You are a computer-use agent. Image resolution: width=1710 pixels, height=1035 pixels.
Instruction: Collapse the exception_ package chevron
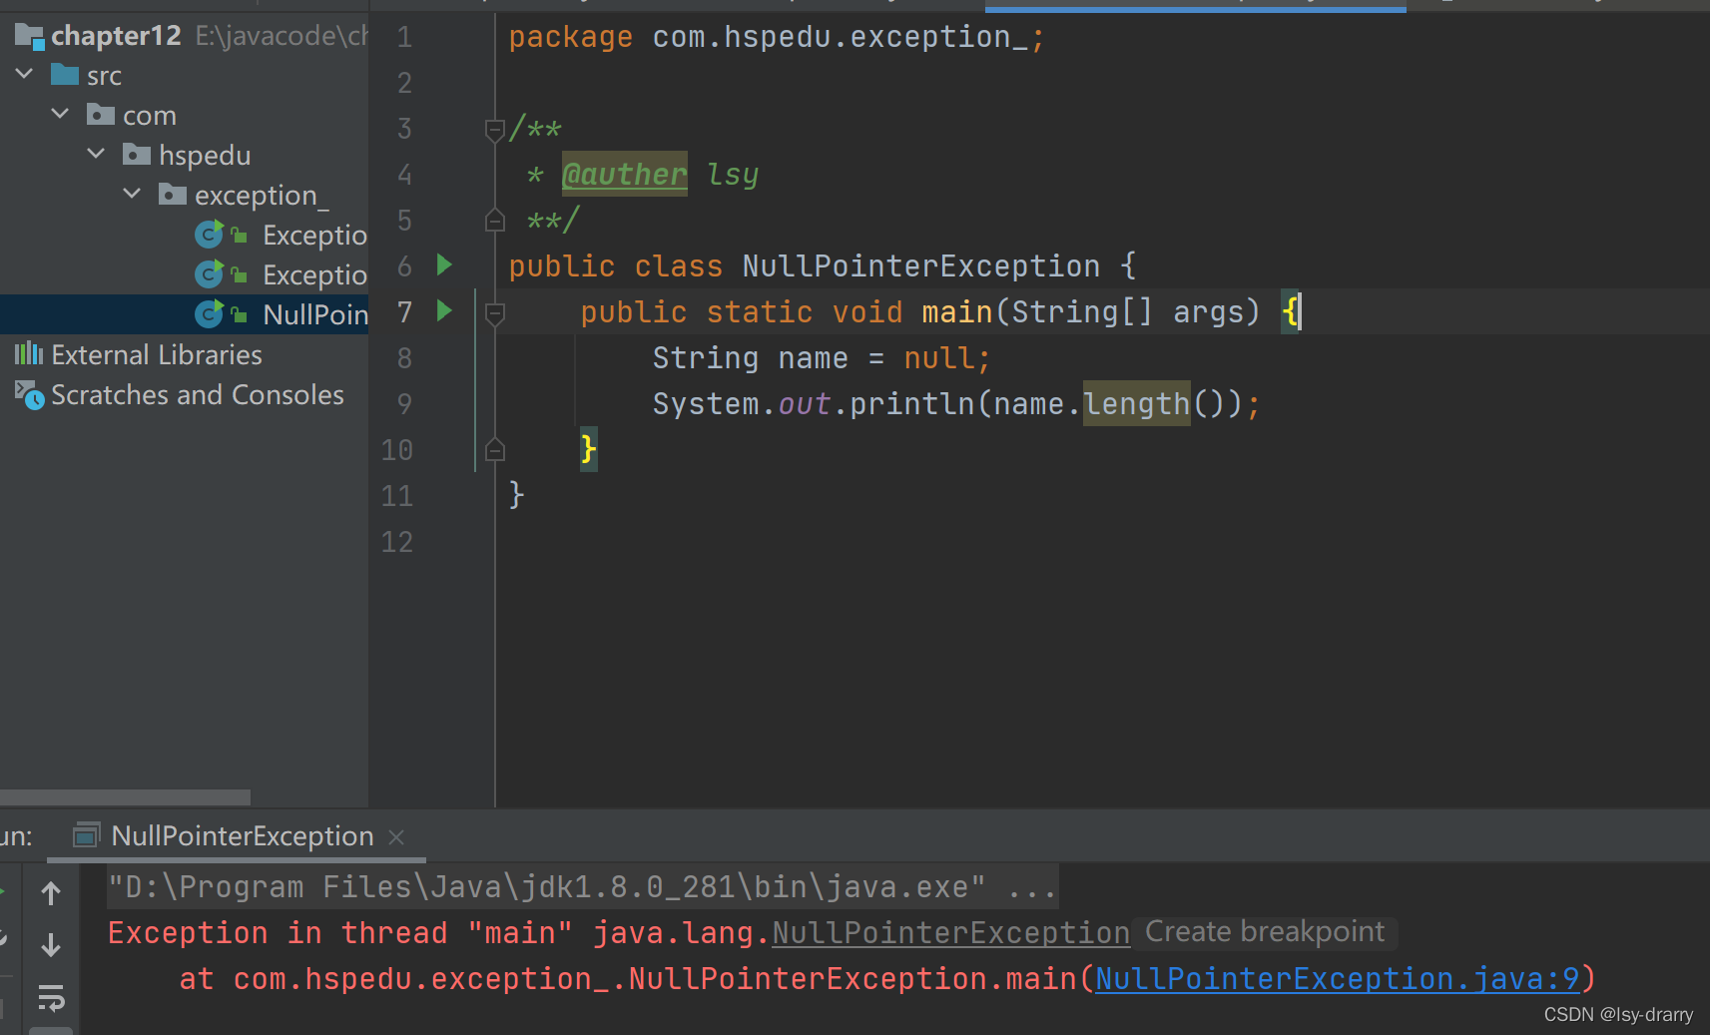tap(132, 195)
